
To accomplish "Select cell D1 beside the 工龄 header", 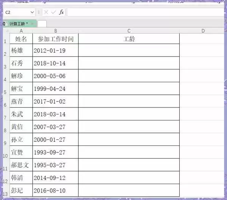I will tap(202, 39).
